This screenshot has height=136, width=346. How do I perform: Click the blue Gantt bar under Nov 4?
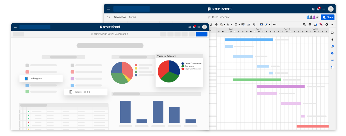(249, 40)
